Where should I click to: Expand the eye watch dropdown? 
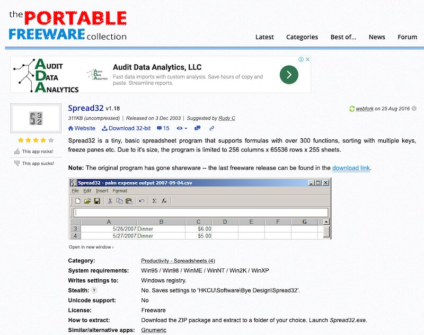point(182,128)
